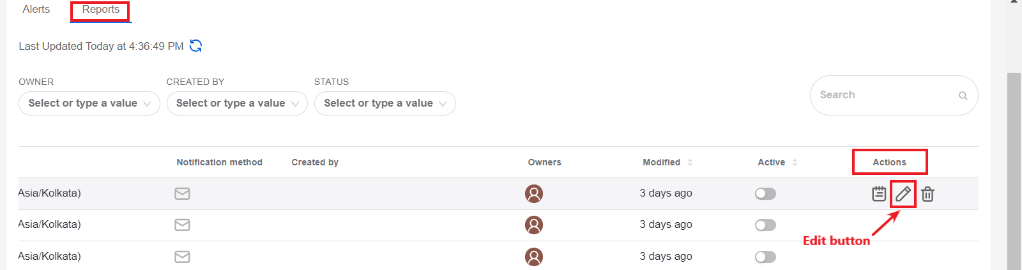Click the owner avatar in first row
Viewport: 1022px width, 270px height.
(534, 193)
